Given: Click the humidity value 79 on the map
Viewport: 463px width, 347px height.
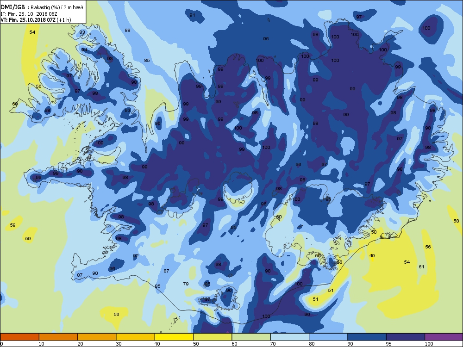Looking at the screenshot, I should 186,284.
